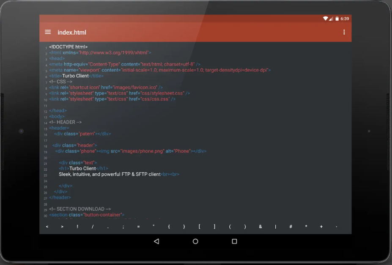Screen dimensions: 392x265
Task: Insert a closing curly brace
Action: click(x=184, y=227)
